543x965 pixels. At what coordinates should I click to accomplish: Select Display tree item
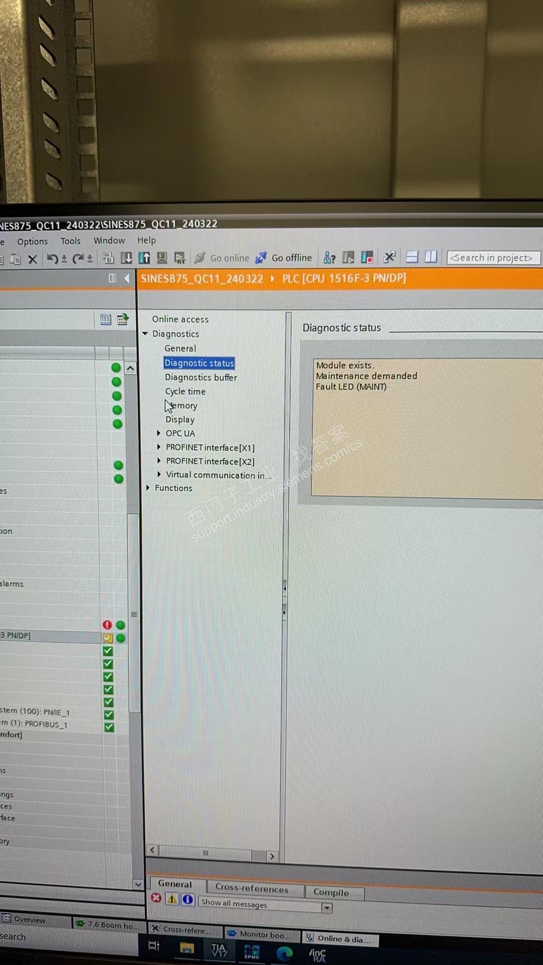(180, 419)
